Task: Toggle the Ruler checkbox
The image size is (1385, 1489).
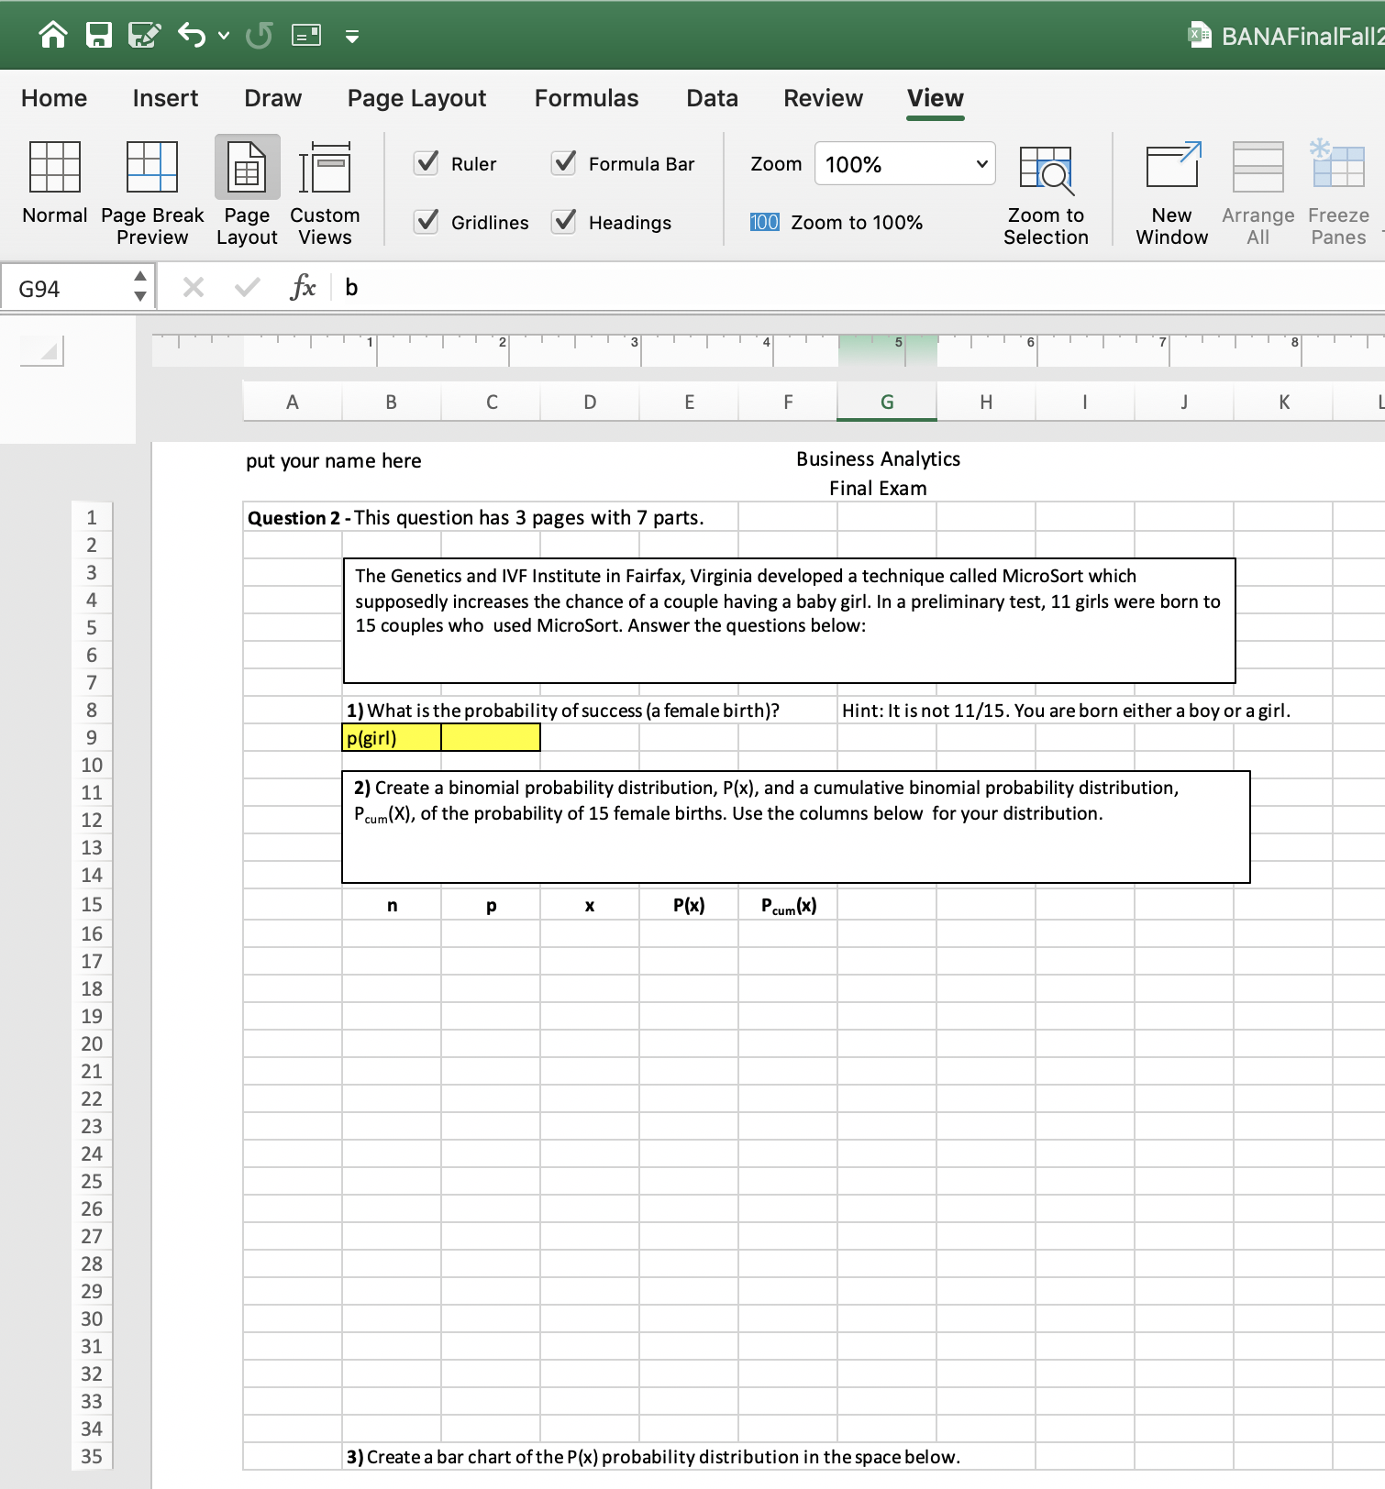Action: [427, 163]
